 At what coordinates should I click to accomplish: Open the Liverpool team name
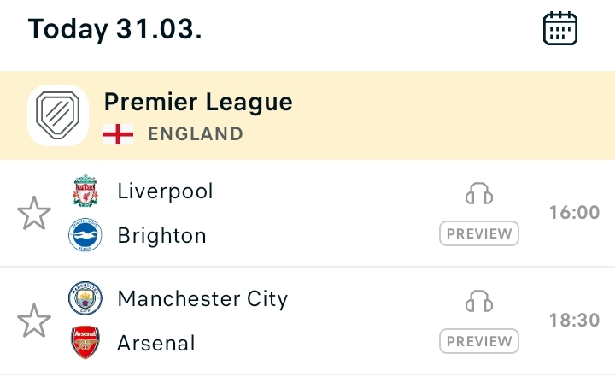166,191
